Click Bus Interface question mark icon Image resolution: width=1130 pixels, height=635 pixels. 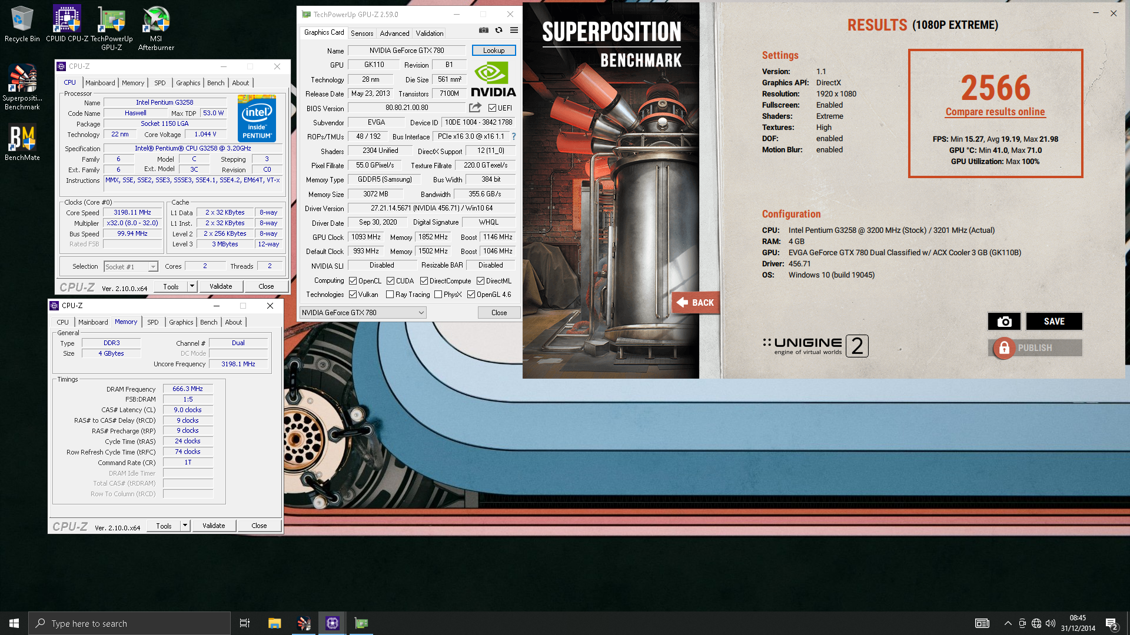[x=514, y=136]
